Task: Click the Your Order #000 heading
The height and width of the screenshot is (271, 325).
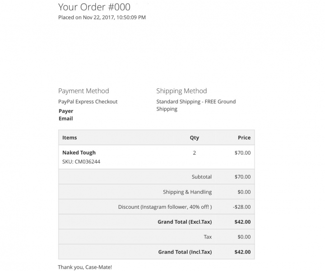Action: pyautogui.click(x=94, y=7)
